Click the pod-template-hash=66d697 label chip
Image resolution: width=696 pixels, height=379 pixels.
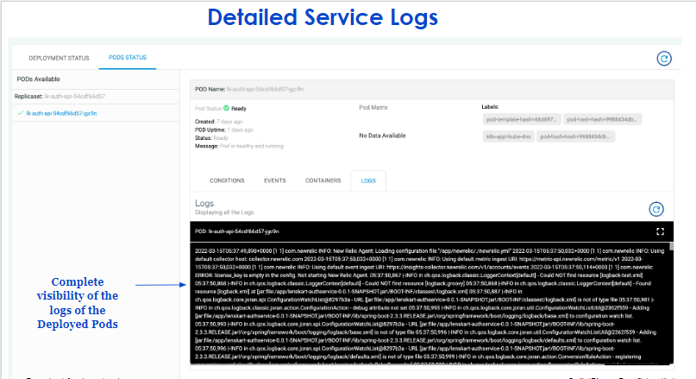(522, 119)
